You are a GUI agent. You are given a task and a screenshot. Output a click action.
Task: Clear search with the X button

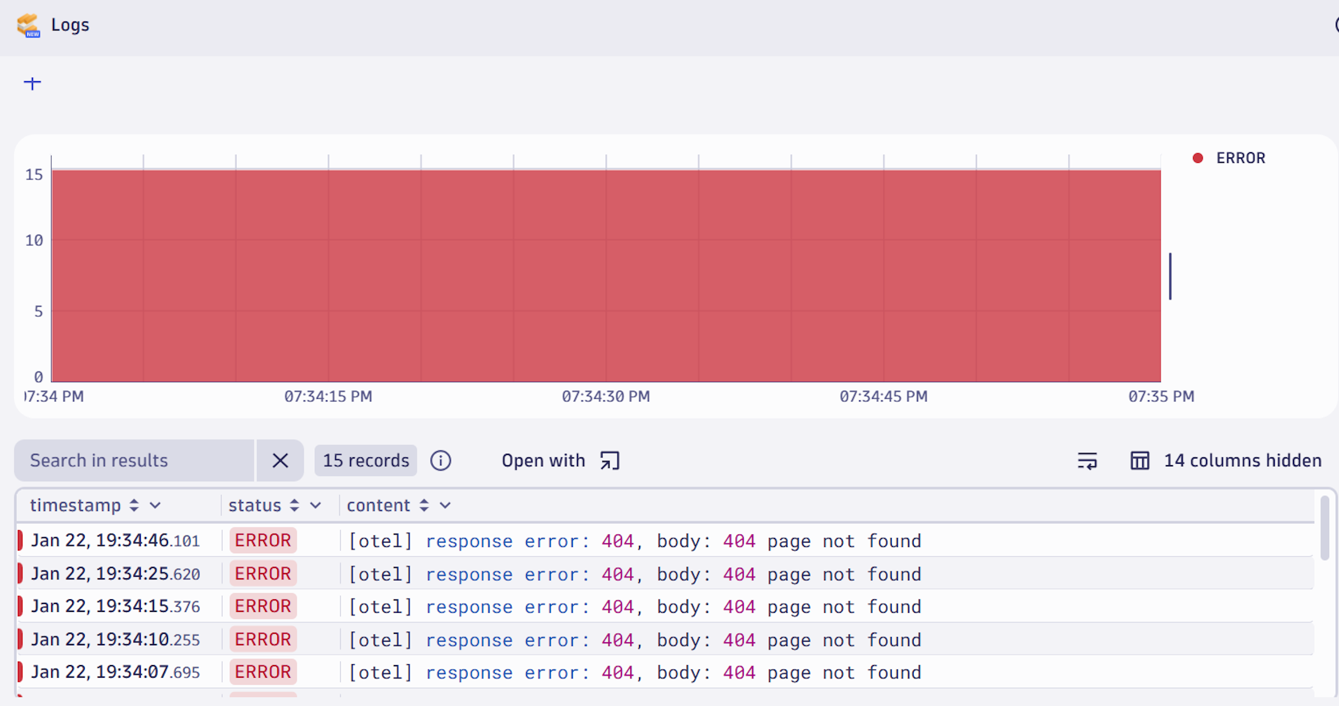(280, 461)
